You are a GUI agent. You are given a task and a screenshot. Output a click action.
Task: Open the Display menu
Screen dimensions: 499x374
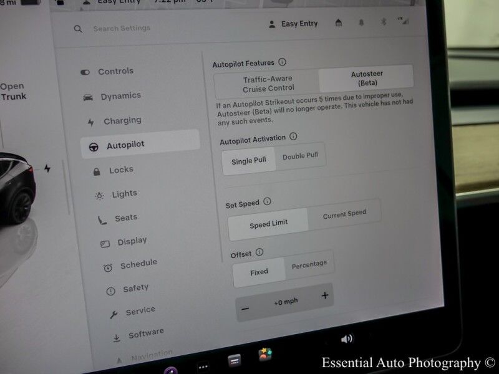click(124, 242)
